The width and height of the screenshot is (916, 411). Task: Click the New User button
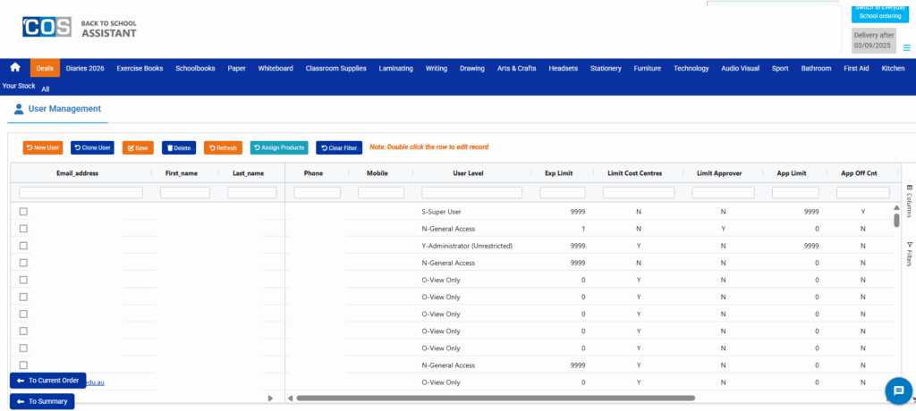coord(43,147)
